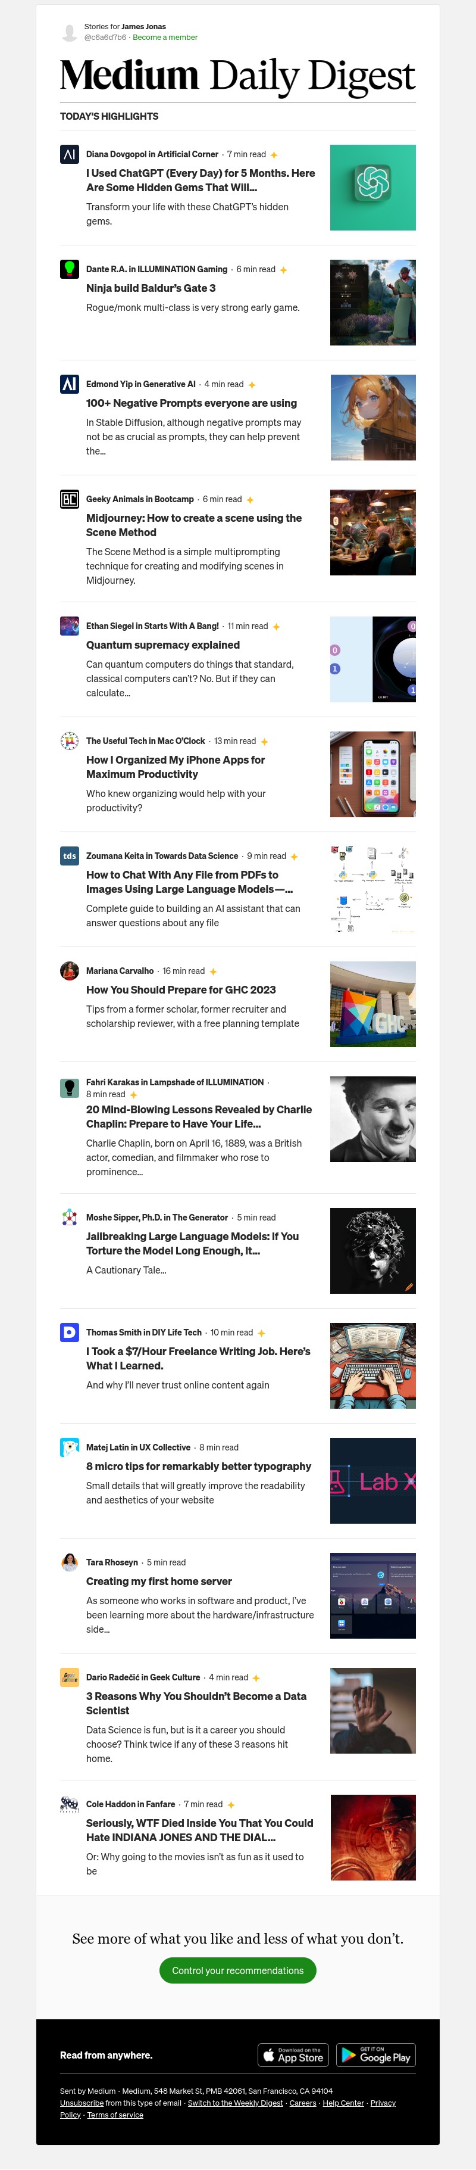
Task: Open the DIY Life Tech icon
Action: point(70,1332)
